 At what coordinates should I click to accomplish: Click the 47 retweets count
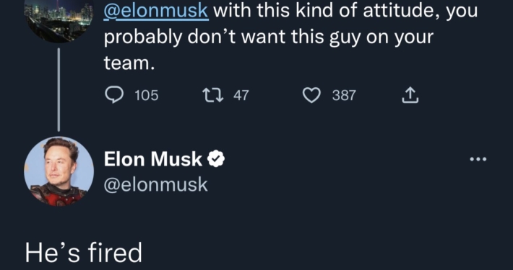241,96
